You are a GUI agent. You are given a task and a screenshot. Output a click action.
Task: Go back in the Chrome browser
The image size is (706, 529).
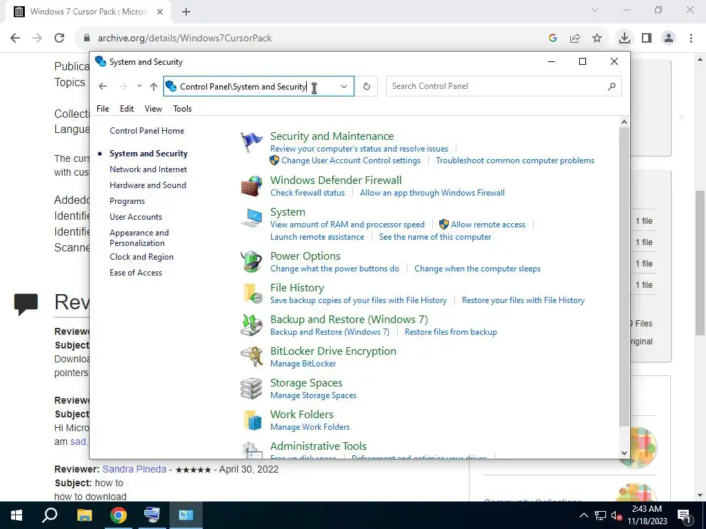click(x=15, y=39)
